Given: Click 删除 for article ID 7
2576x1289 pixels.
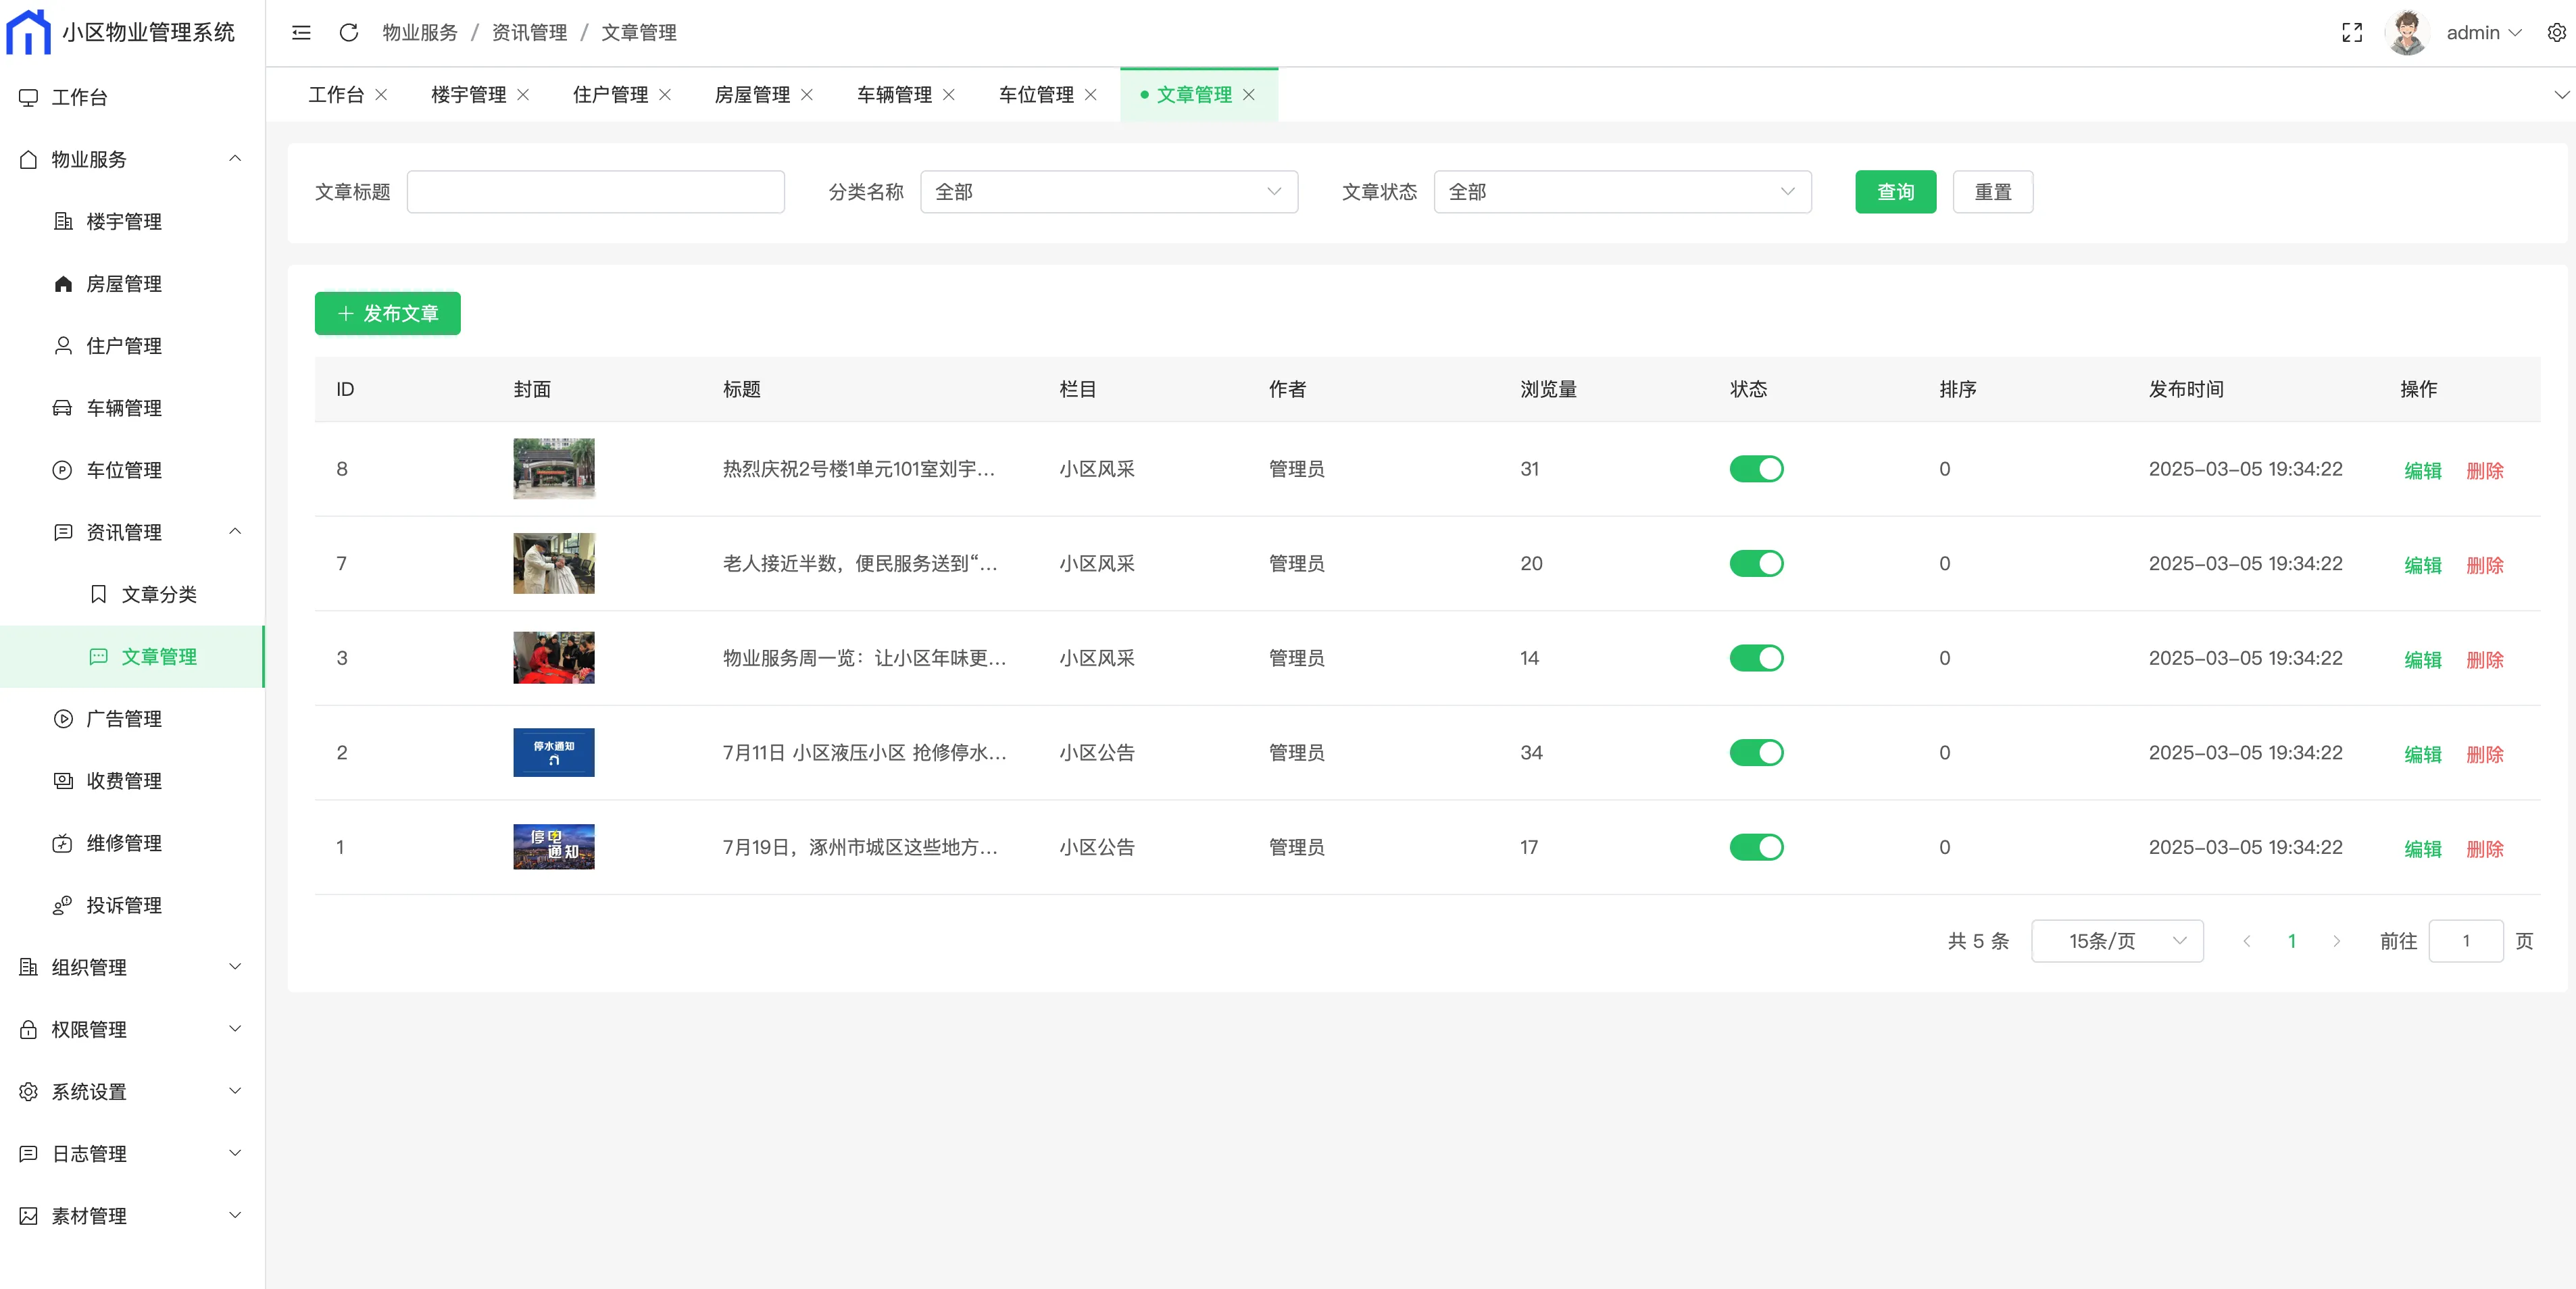Looking at the screenshot, I should 2484,565.
